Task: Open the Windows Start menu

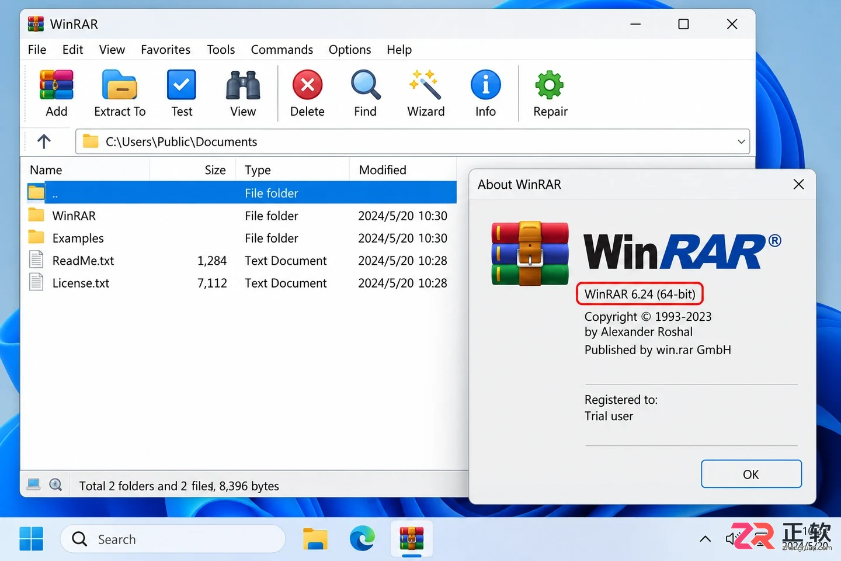Action: pos(31,539)
